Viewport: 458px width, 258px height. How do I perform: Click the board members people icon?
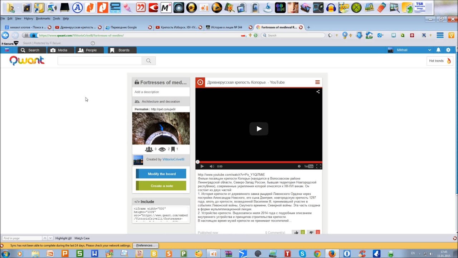149,149
